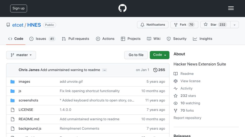This screenshot has height=137, width=245.
Task: Click the repository book icon beside etcet
Action: 8,25
